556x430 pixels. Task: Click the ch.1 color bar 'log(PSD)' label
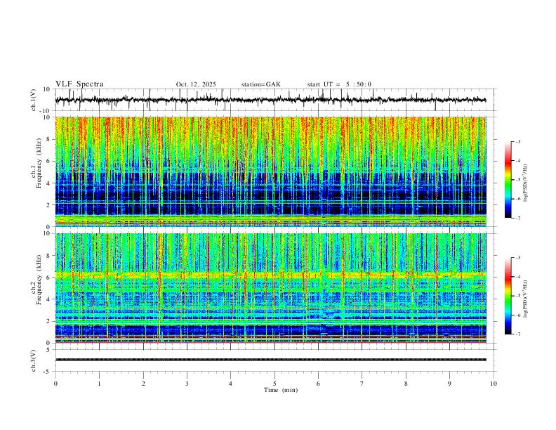(x=525, y=183)
